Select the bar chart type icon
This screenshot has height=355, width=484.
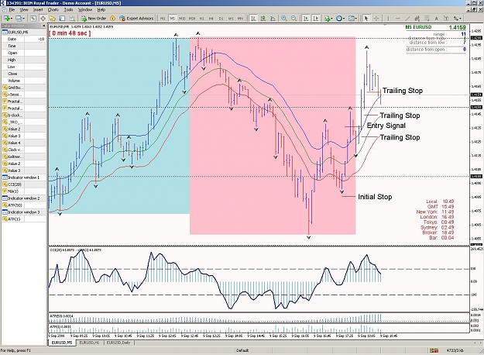click(x=253, y=19)
